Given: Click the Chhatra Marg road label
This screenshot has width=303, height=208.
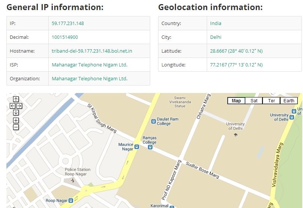Looking at the screenshot, I should [203, 106].
